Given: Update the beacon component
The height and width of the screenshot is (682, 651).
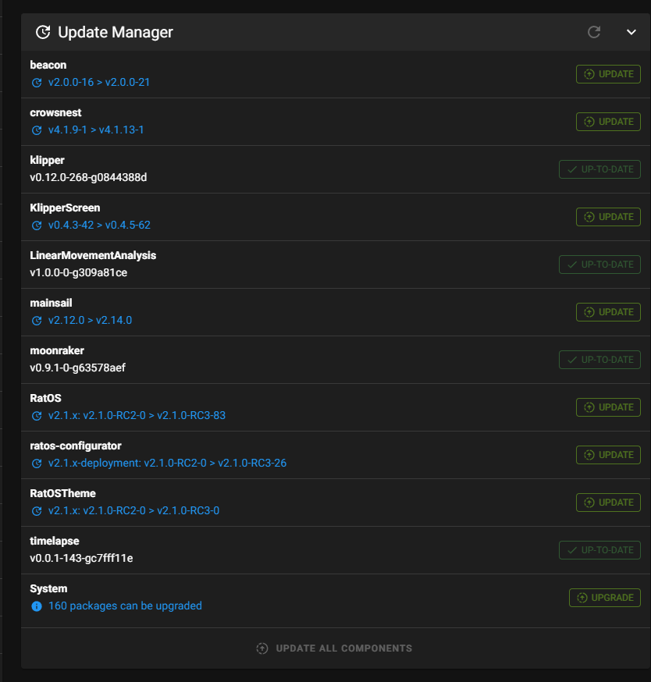Looking at the screenshot, I should point(608,74).
